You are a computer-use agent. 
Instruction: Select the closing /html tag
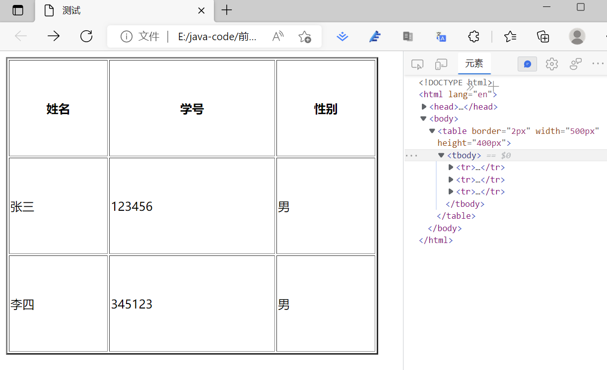point(436,240)
